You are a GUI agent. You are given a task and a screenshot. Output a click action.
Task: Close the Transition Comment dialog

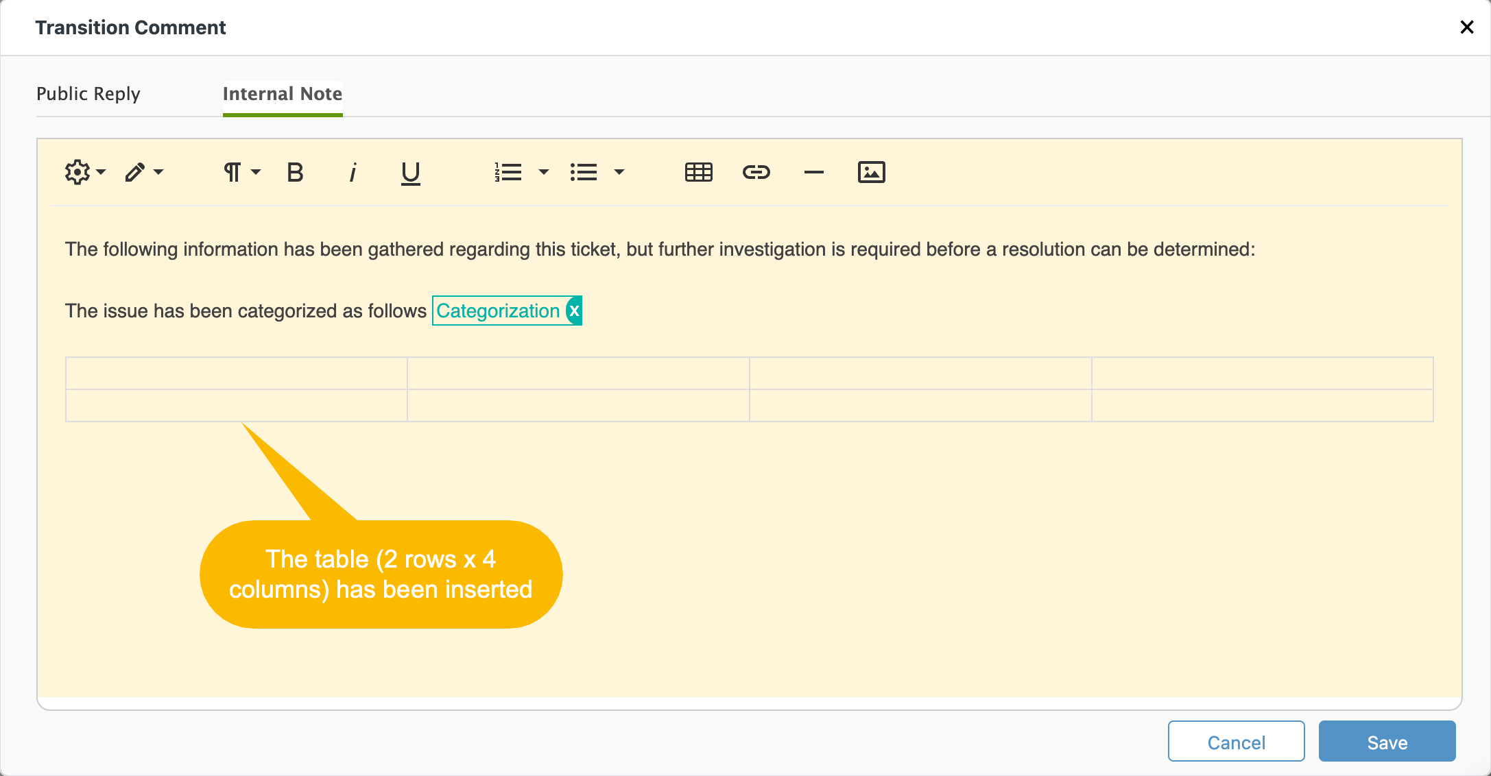pyautogui.click(x=1467, y=27)
